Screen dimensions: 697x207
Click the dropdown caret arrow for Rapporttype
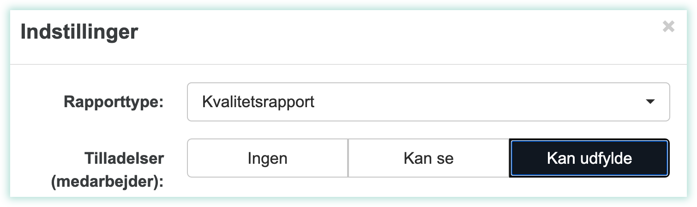point(650,102)
